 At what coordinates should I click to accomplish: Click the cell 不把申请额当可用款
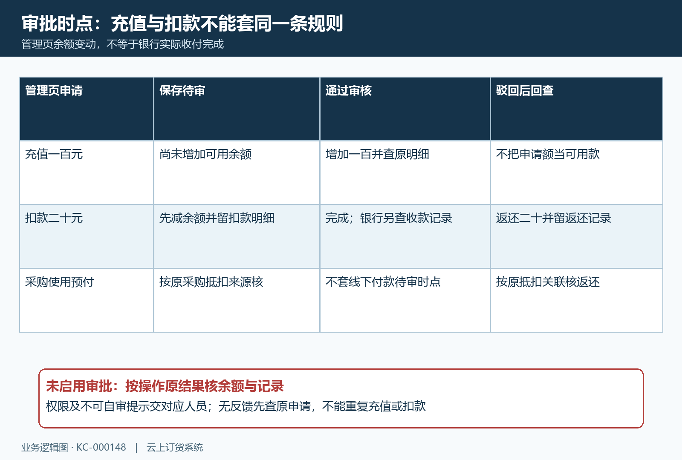[577, 173]
